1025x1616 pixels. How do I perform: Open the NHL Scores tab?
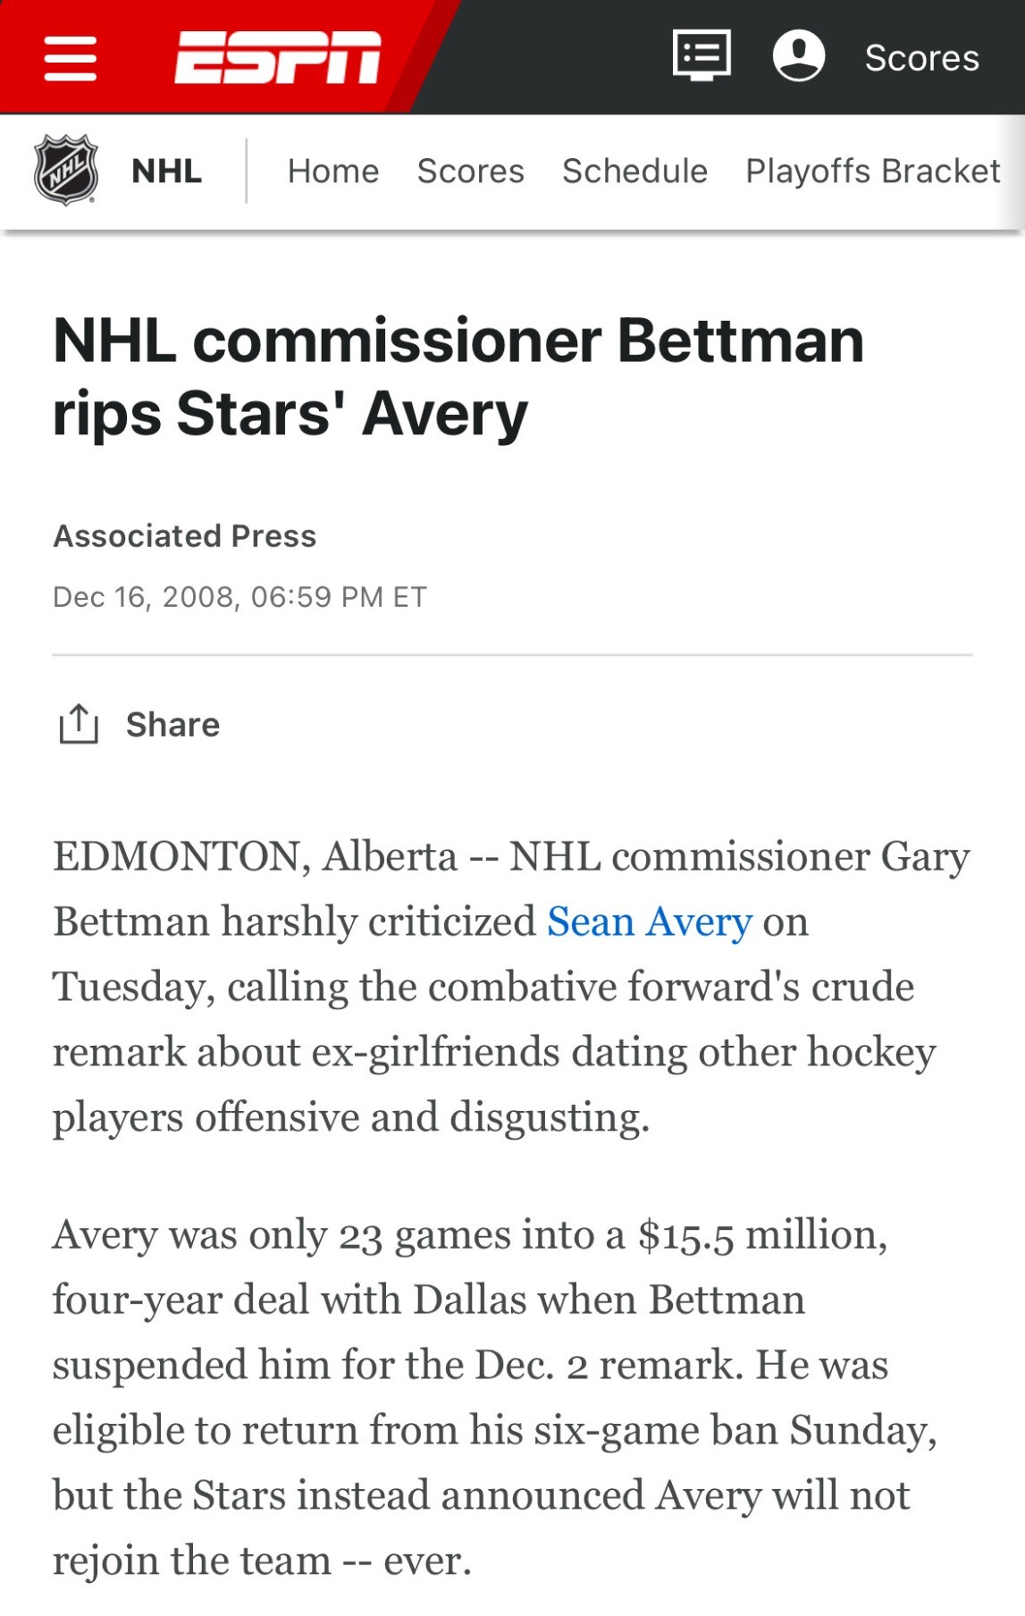point(470,171)
